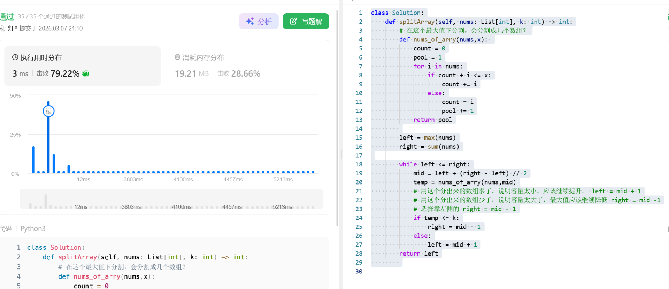The height and width of the screenshot is (289, 669).
Task: Open the 分析 analysis feature
Action: [259, 21]
